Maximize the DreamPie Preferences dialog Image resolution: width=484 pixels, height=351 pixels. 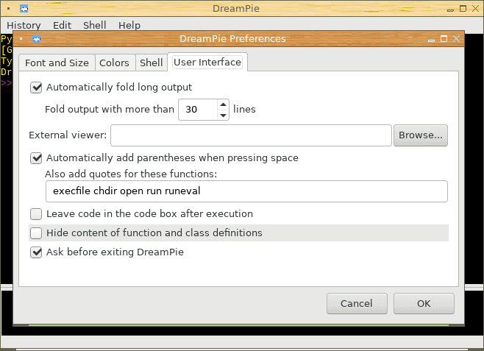point(444,38)
